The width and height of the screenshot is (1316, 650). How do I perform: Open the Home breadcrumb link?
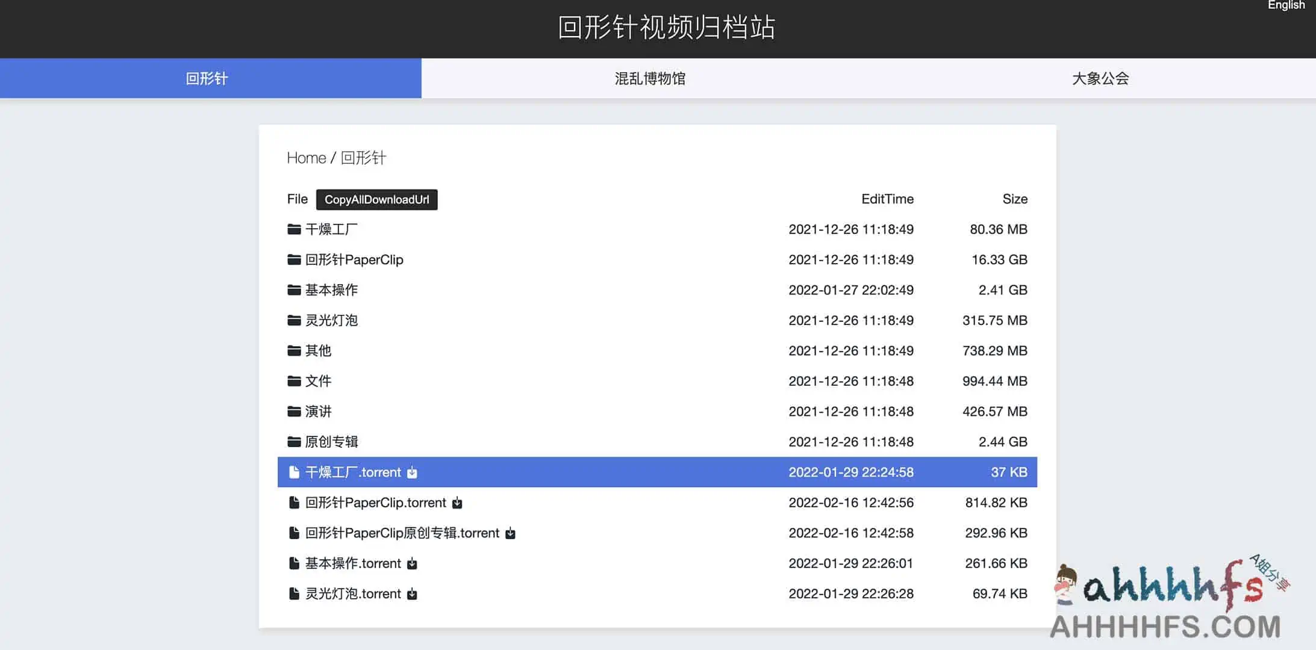[x=306, y=157]
